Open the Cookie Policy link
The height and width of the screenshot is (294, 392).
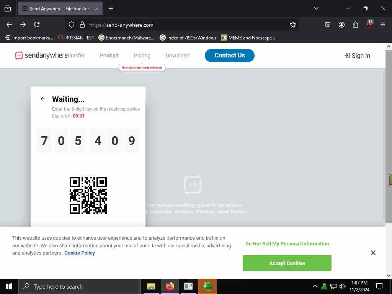coord(80,253)
